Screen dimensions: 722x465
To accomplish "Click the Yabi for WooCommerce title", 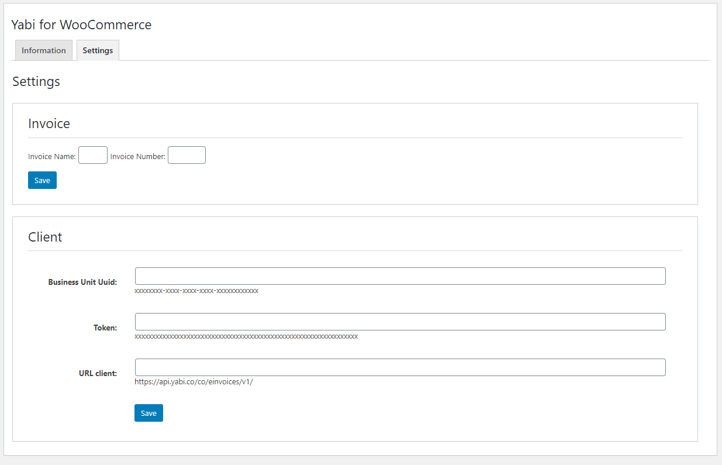I will coord(81,25).
